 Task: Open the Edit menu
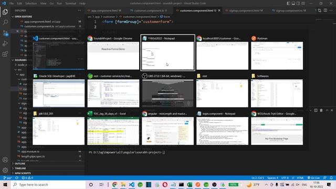tap(19, 4)
